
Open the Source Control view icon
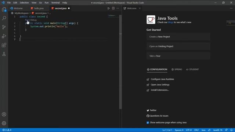coord(4,27)
